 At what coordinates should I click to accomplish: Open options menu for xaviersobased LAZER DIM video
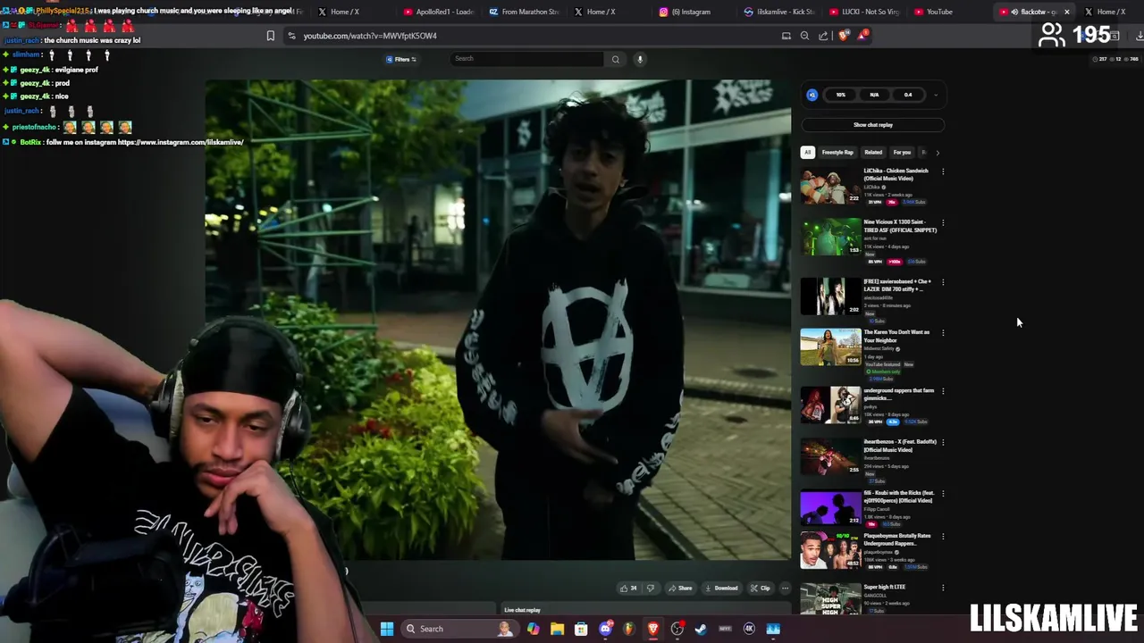[943, 282]
